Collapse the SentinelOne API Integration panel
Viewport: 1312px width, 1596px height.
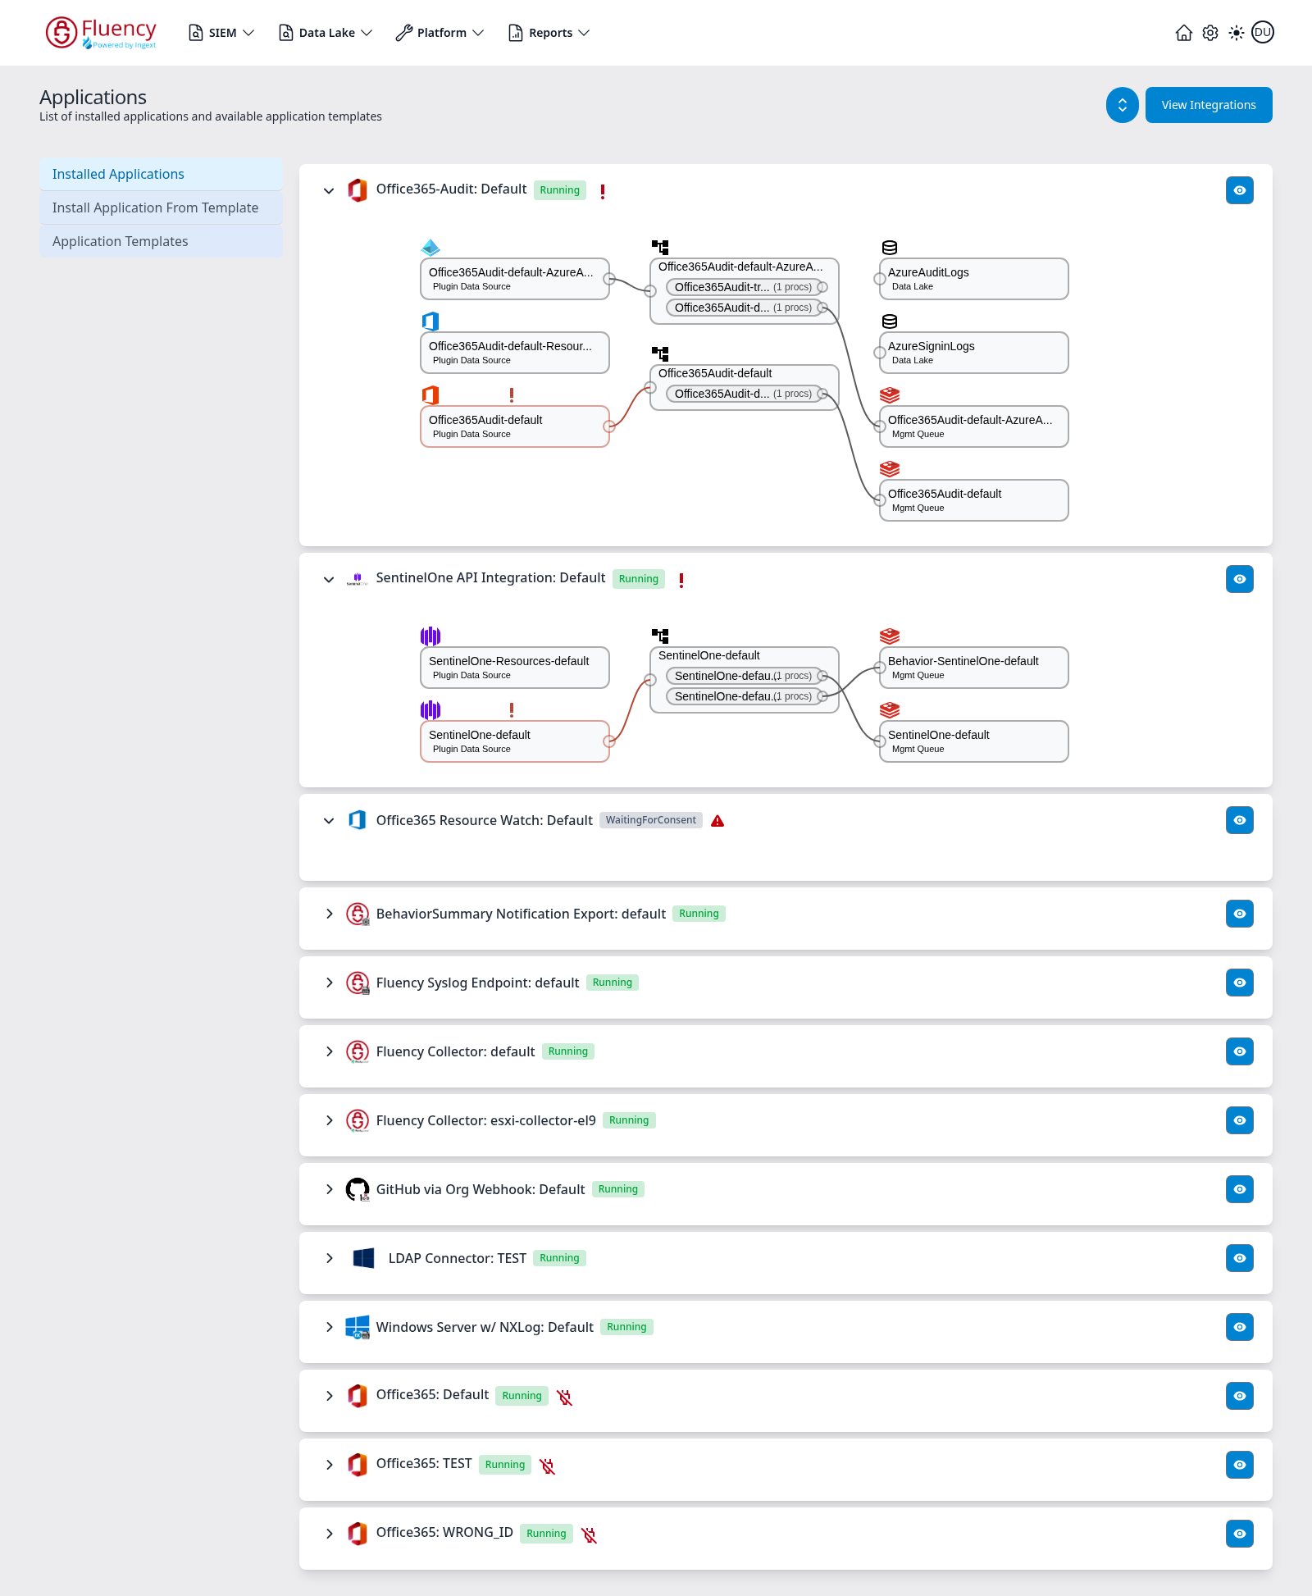[329, 579]
